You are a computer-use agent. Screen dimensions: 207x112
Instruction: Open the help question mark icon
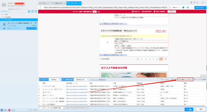click(194, 3)
